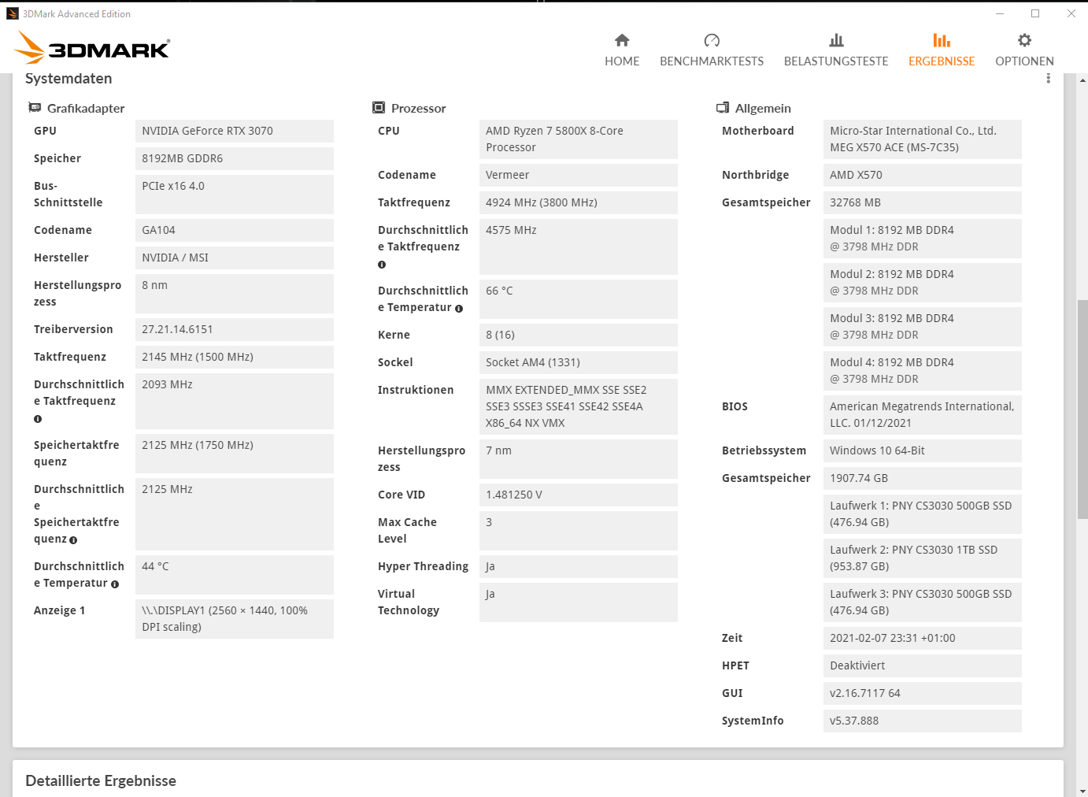The height and width of the screenshot is (797, 1088).
Task: Switch to the ERGEBNISSE tab
Action: click(x=942, y=61)
